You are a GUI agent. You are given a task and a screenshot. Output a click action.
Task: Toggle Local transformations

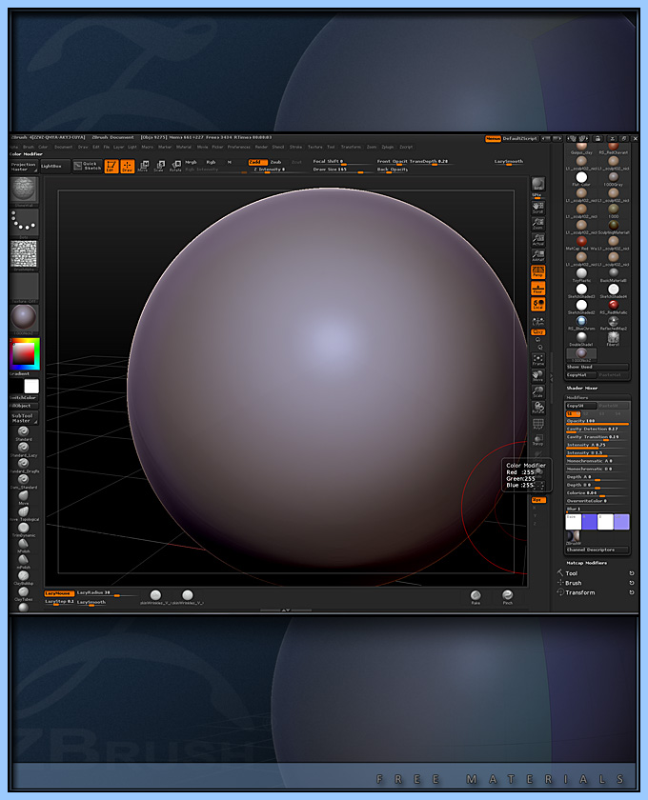click(537, 304)
